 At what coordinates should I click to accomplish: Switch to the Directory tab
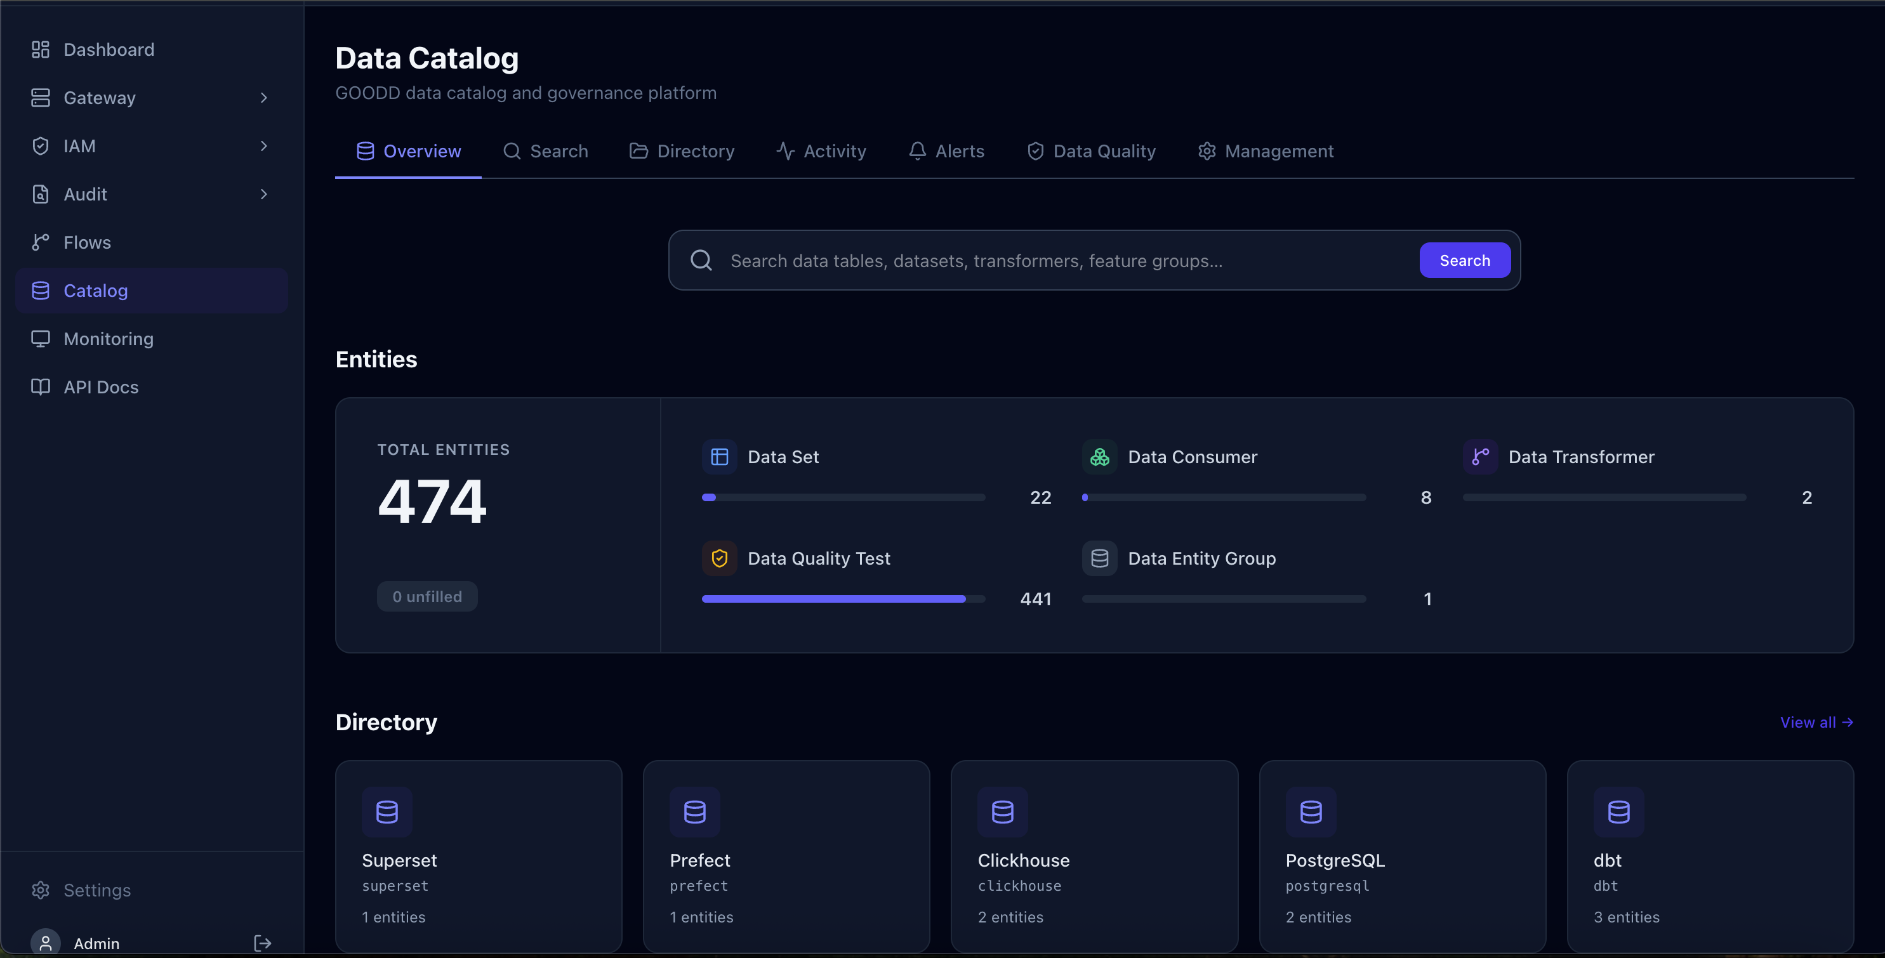pos(696,150)
